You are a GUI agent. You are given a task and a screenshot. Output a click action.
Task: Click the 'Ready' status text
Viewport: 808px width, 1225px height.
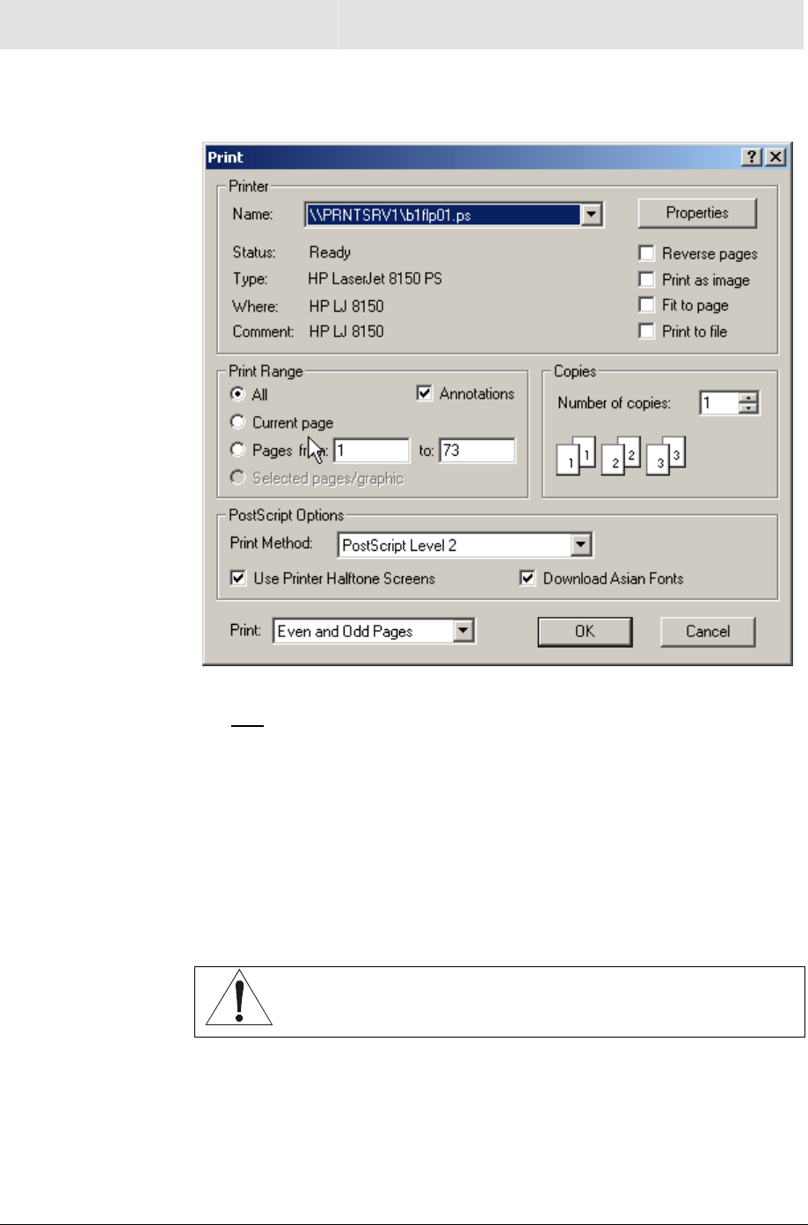tap(330, 253)
